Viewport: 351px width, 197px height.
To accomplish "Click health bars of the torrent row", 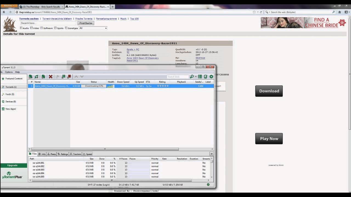I will 111,86.
